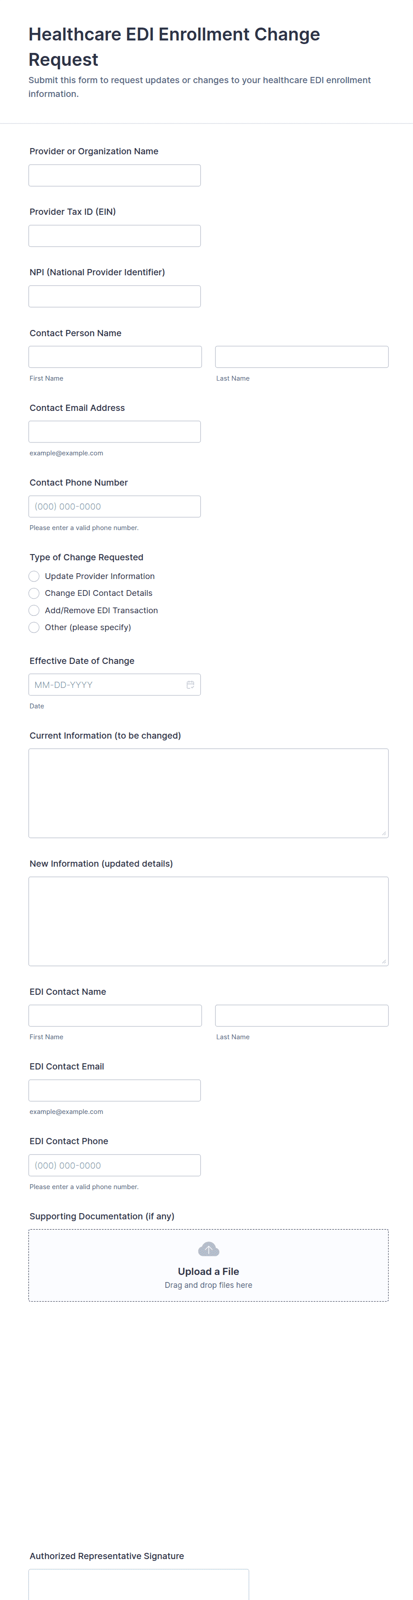Viewport: 413px width, 1600px height.
Task: Focus the Contact Email Address field
Action: tap(115, 432)
